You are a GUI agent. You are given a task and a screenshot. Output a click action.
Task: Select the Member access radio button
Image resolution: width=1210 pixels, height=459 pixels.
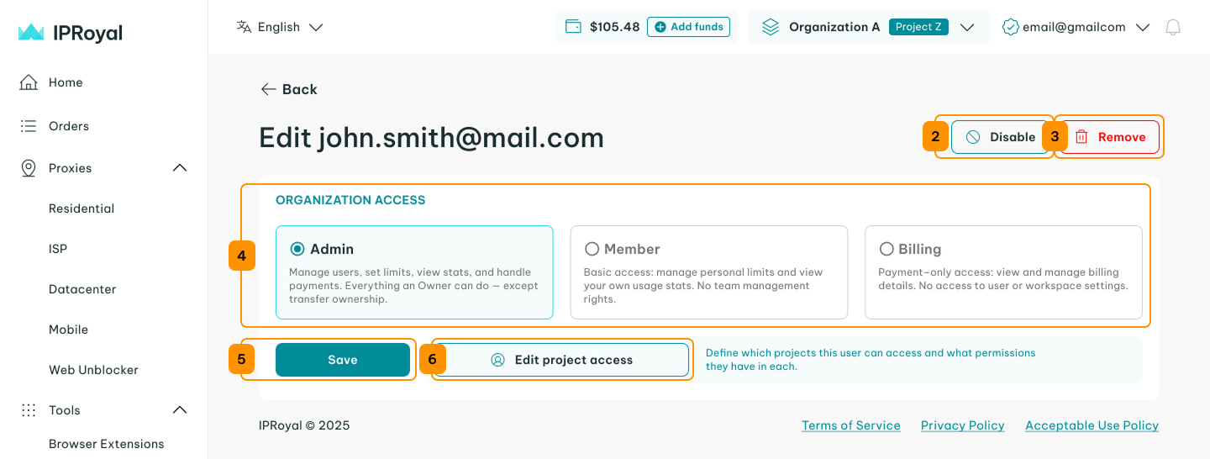point(592,249)
